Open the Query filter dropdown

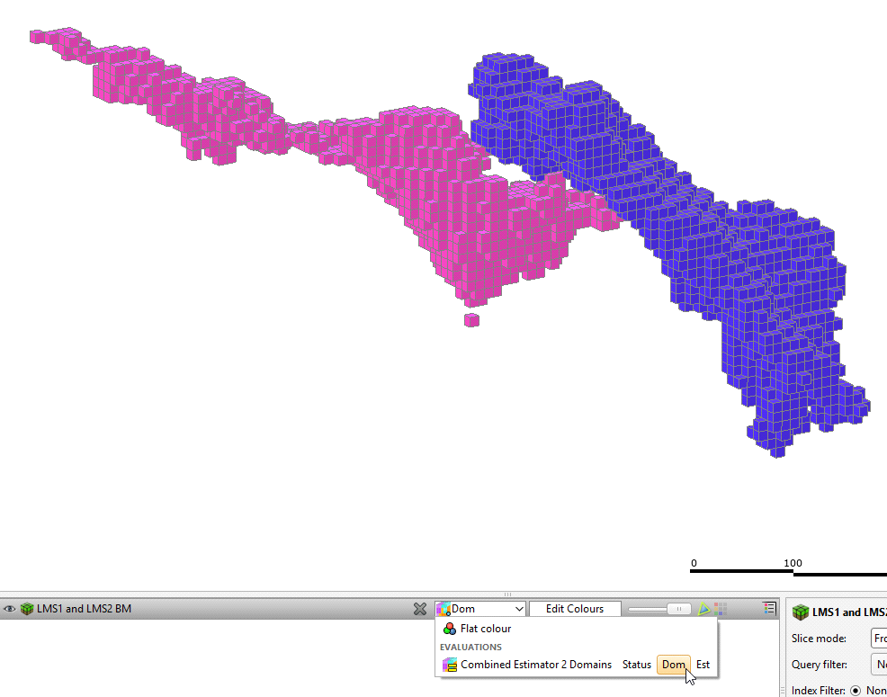pos(878,665)
